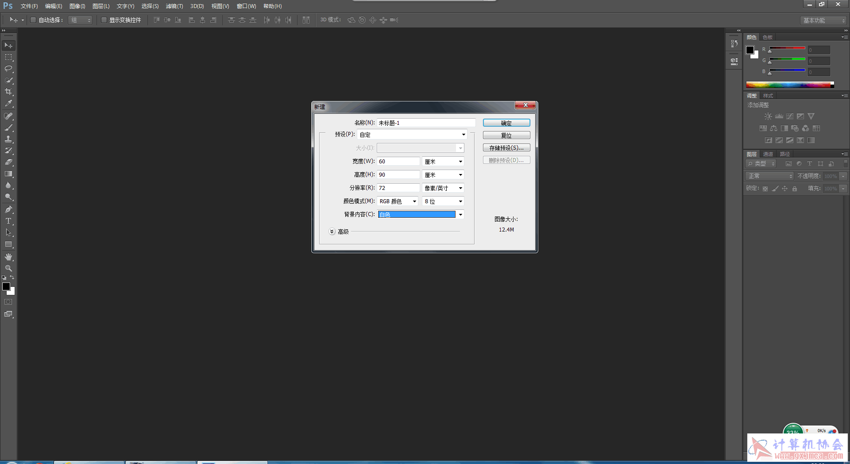Click the foreground color swatch in toolbox

tap(6, 286)
